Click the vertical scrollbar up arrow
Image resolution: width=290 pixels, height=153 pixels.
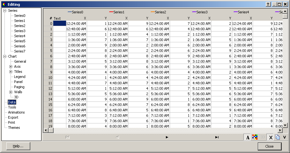pos(285,11)
